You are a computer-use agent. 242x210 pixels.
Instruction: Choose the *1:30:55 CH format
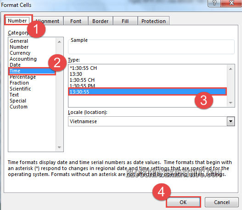tap(83, 68)
